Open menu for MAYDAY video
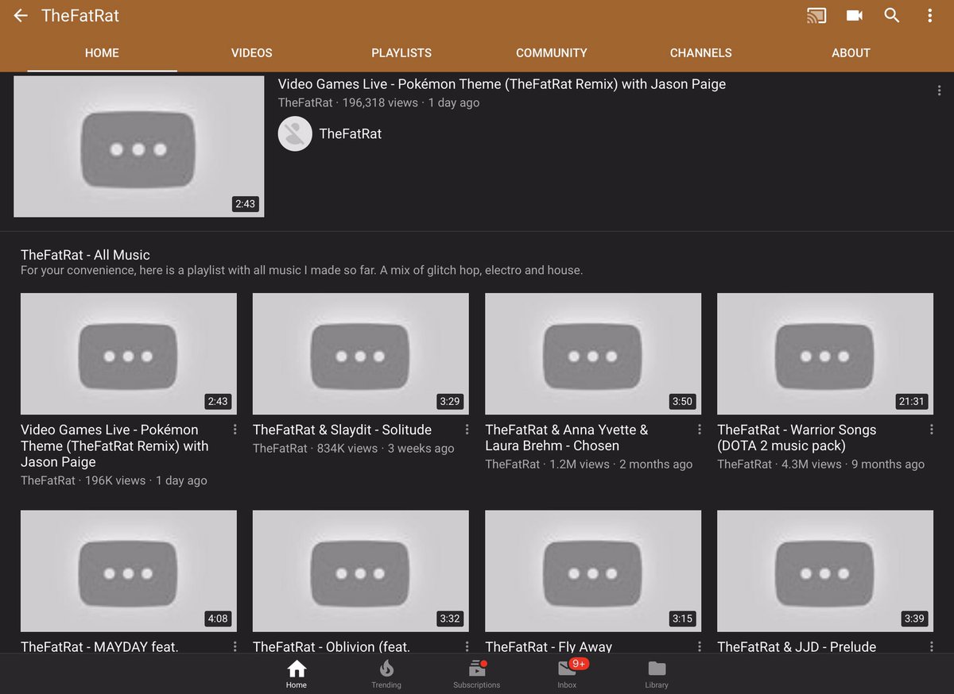 tap(235, 646)
